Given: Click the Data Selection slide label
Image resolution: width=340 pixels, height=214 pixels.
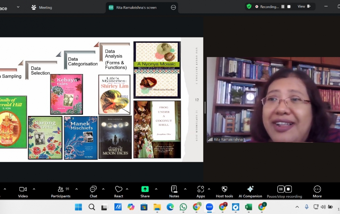Looking at the screenshot, I should [40, 71].
